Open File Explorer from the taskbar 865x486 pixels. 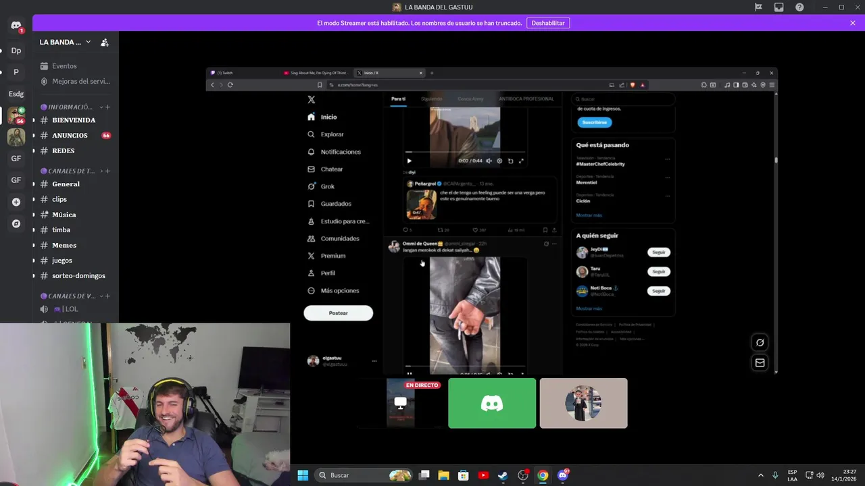pos(444,475)
